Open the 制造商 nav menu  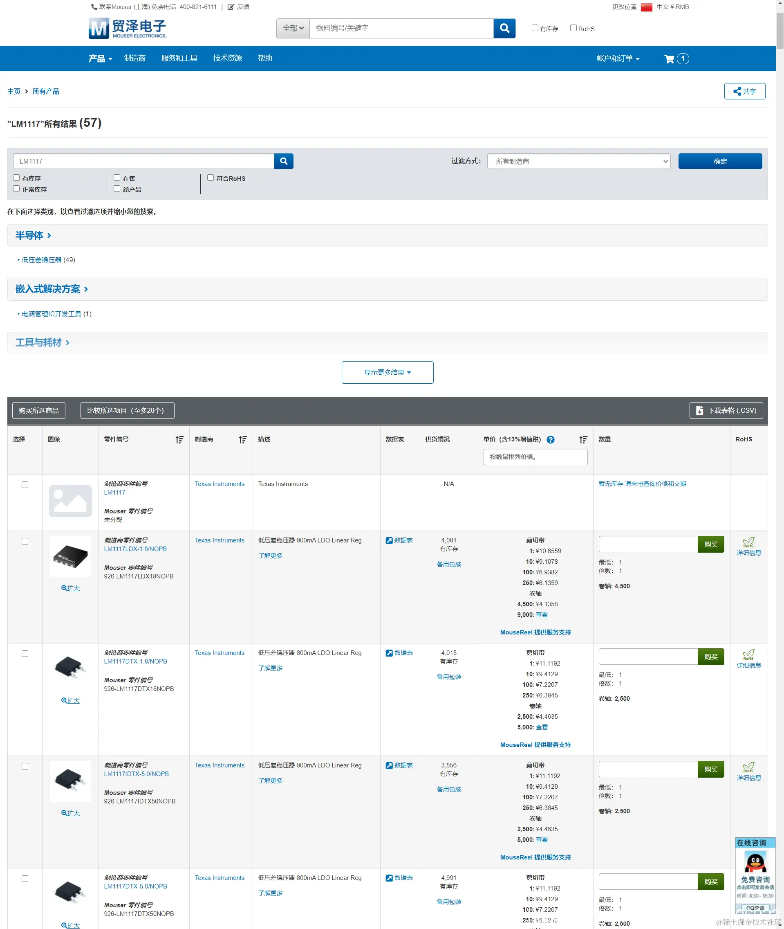click(134, 58)
